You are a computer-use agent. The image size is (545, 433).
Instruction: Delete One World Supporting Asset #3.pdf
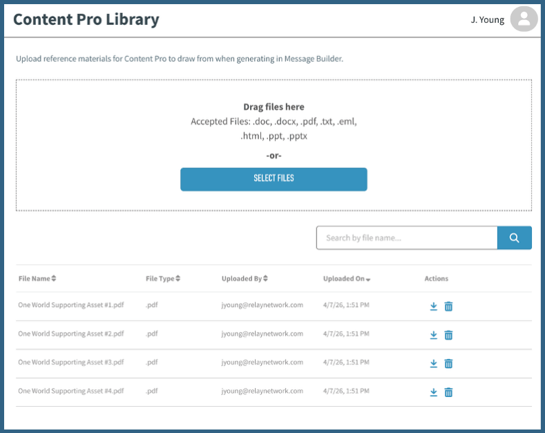point(448,364)
